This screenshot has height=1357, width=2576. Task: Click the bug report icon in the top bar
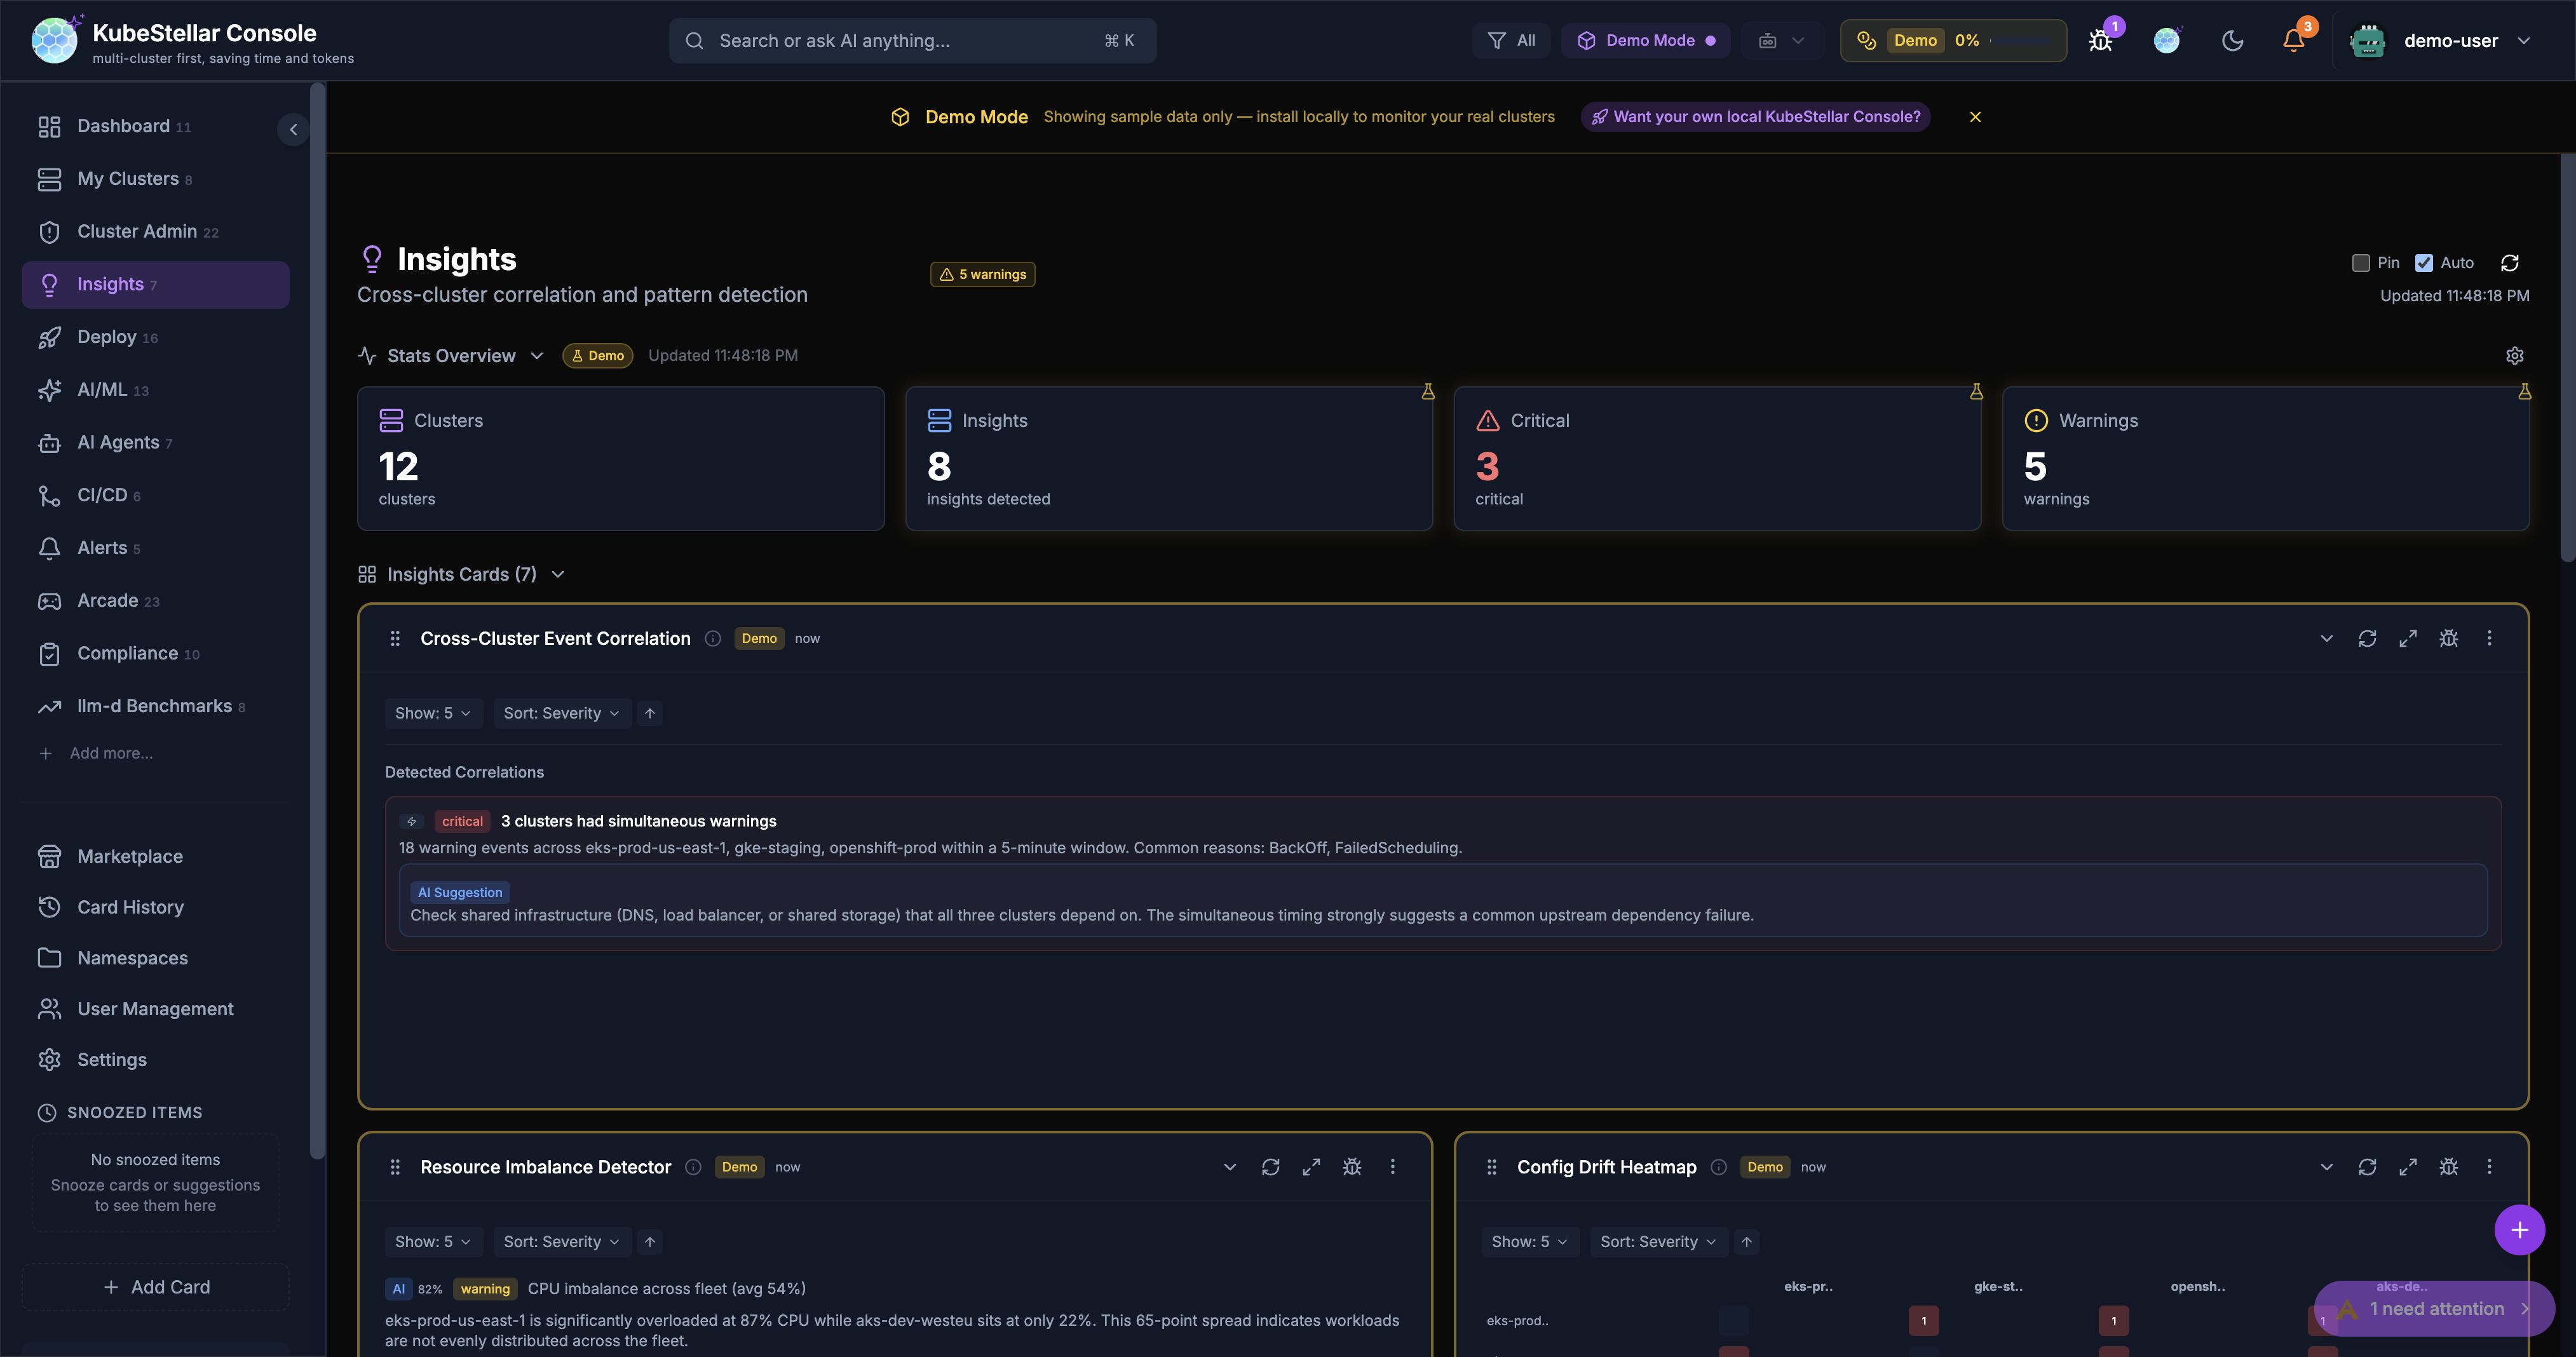click(x=2100, y=40)
